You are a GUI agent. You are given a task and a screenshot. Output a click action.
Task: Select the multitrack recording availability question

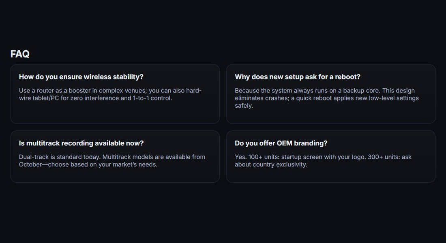tap(81, 143)
